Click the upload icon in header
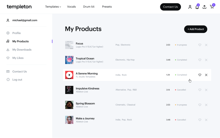This screenshot has width=220, height=138. pos(204,7)
